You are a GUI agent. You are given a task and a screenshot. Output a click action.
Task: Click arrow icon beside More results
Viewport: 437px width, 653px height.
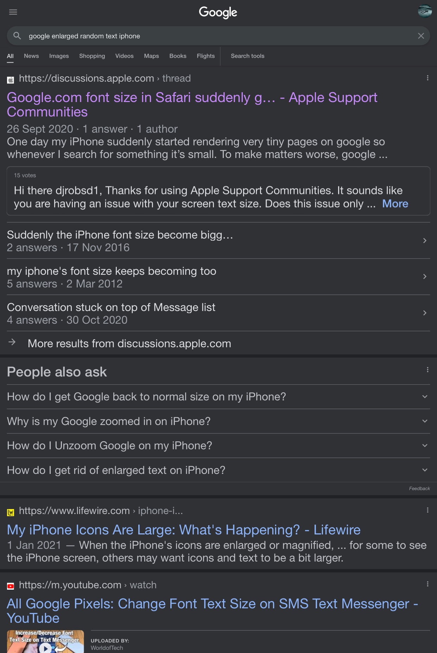tap(12, 342)
